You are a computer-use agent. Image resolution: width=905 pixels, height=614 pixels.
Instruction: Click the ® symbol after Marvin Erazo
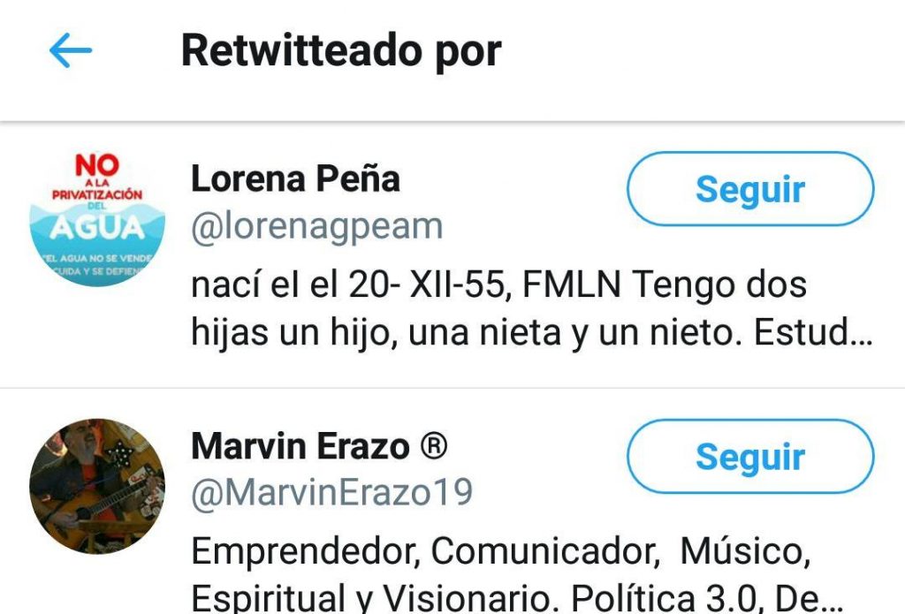[433, 446]
